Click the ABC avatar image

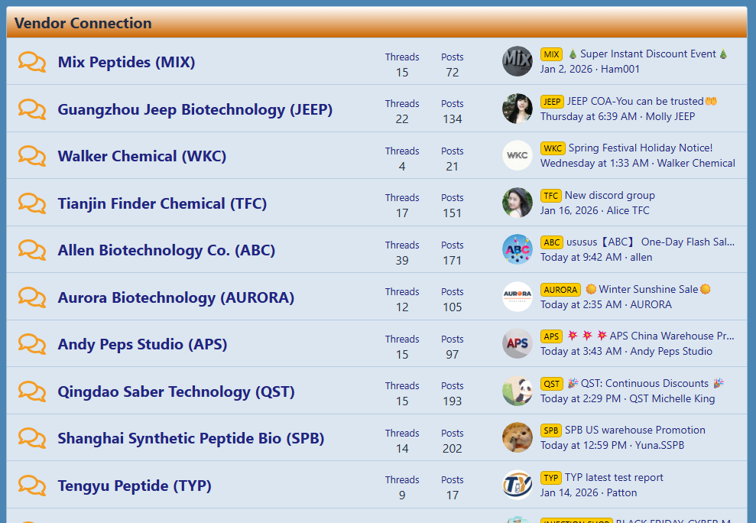coord(518,249)
